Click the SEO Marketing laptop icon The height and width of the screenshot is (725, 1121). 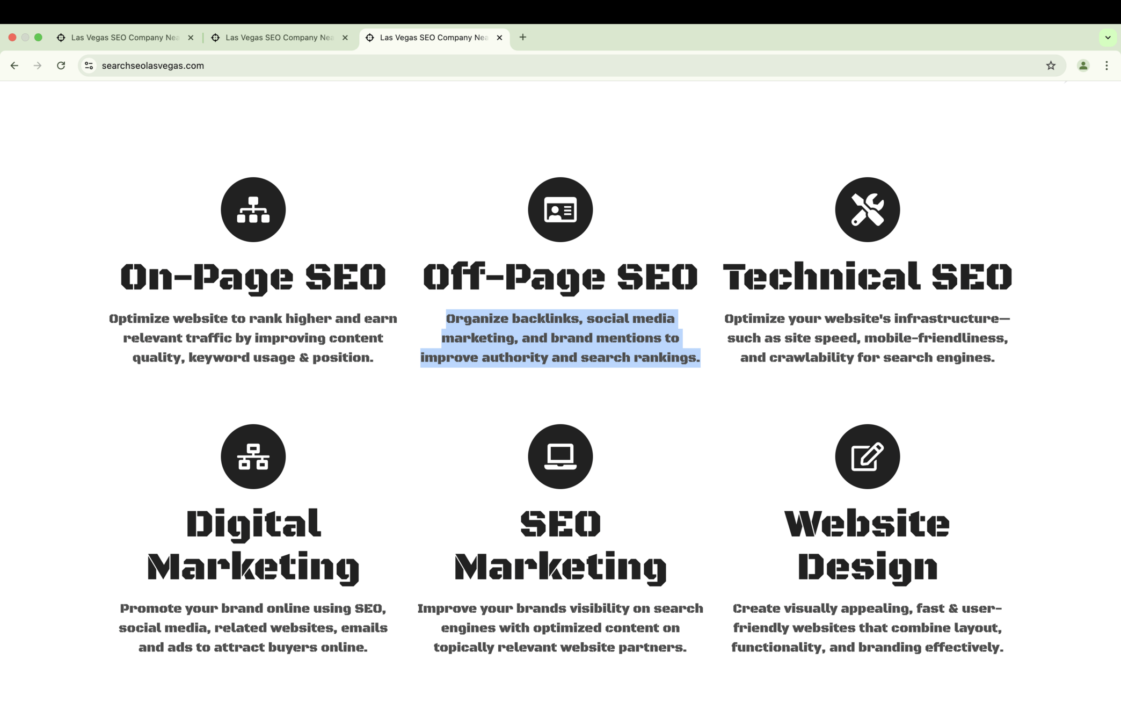(560, 456)
